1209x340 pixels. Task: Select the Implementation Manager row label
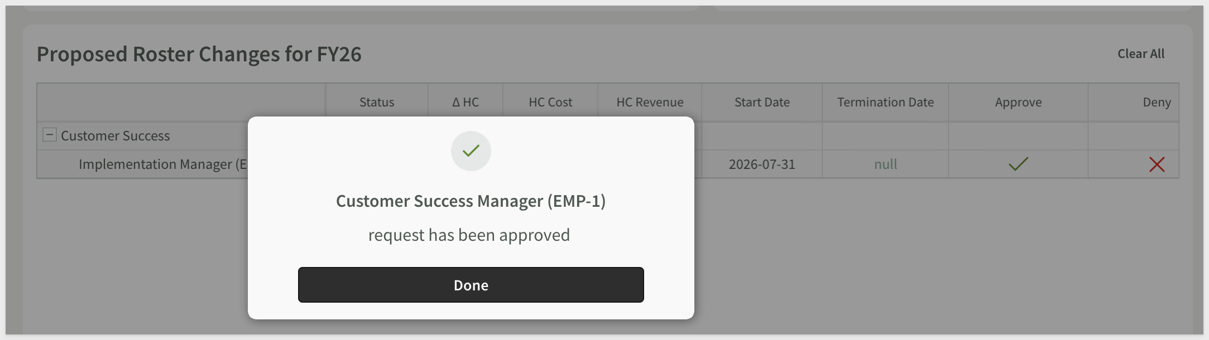point(162,164)
